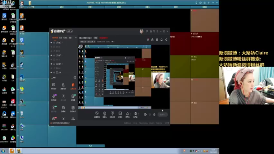
Task: Select the 文本 1 source row
Action: pos(64,72)
